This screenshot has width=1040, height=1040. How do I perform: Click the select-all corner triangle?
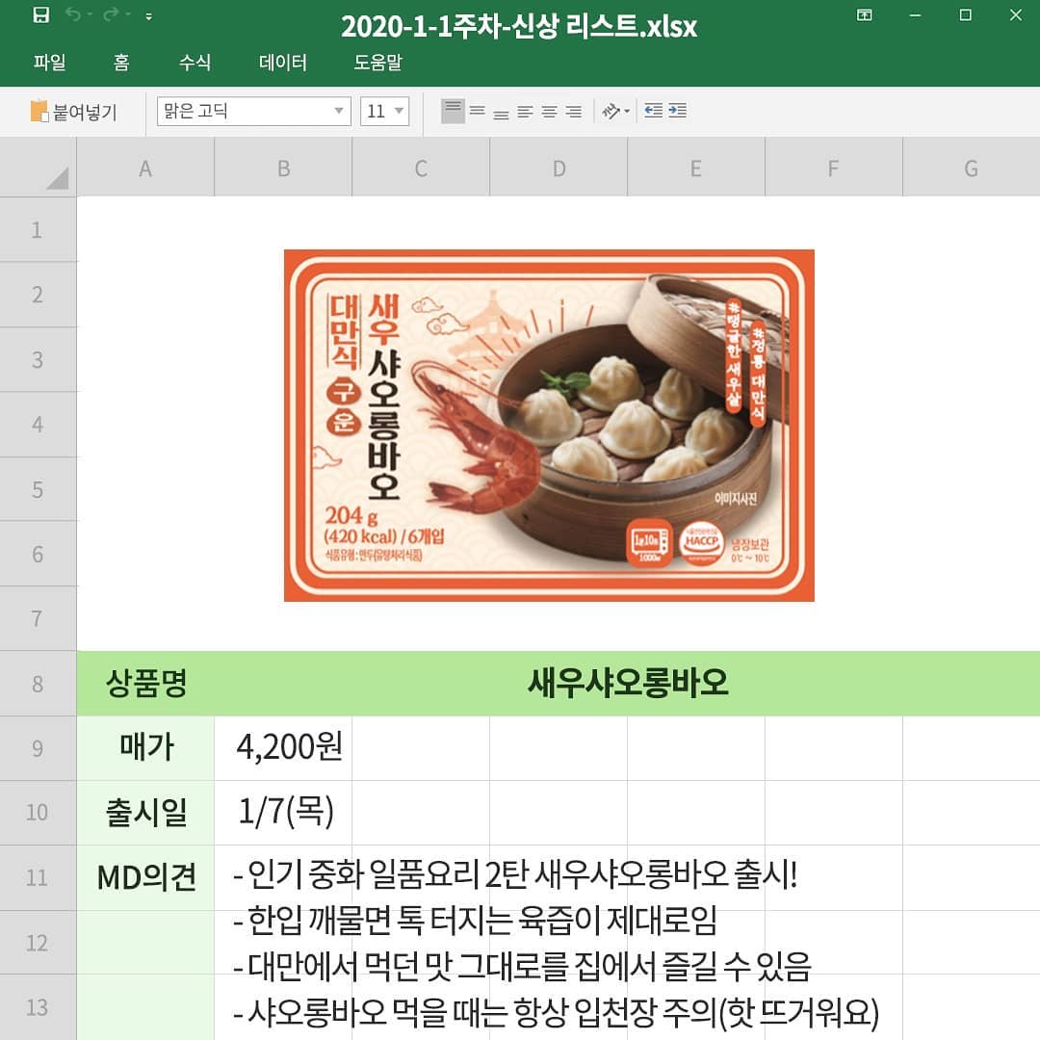coord(57,178)
